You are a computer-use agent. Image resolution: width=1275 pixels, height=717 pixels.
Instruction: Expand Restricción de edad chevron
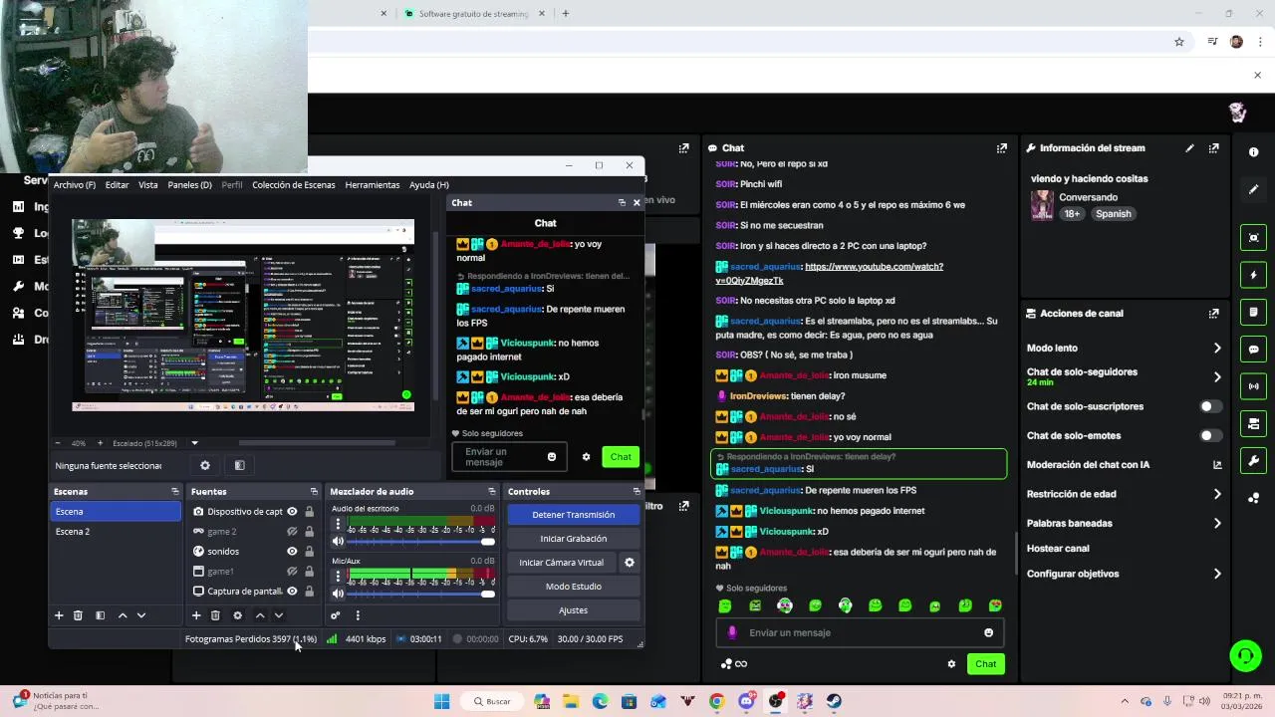coord(1217,494)
